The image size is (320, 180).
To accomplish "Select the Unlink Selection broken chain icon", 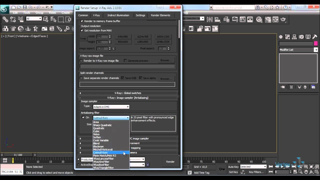I will tap(13, 19).
